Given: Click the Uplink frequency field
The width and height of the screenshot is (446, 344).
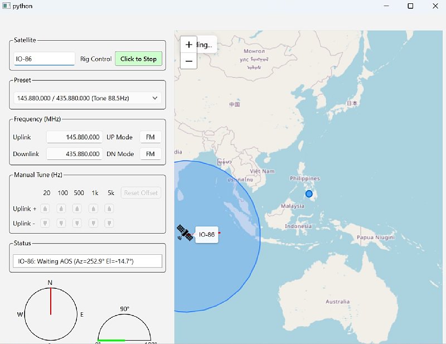Looking at the screenshot, I should coord(74,137).
